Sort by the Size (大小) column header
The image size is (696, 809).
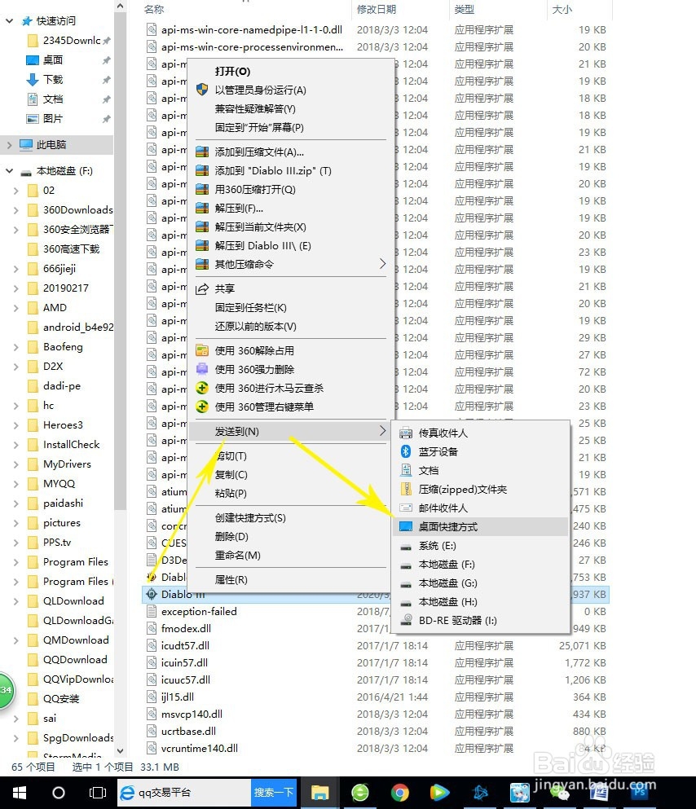tap(562, 9)
